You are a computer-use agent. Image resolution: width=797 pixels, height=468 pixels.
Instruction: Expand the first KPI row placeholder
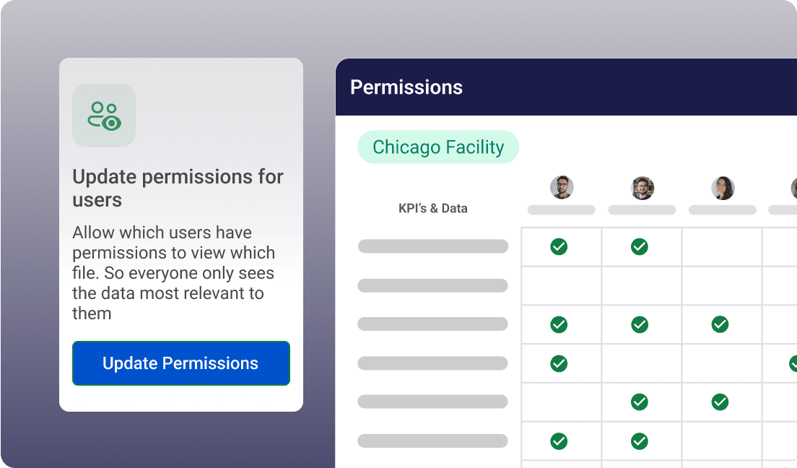click(432, 246)
